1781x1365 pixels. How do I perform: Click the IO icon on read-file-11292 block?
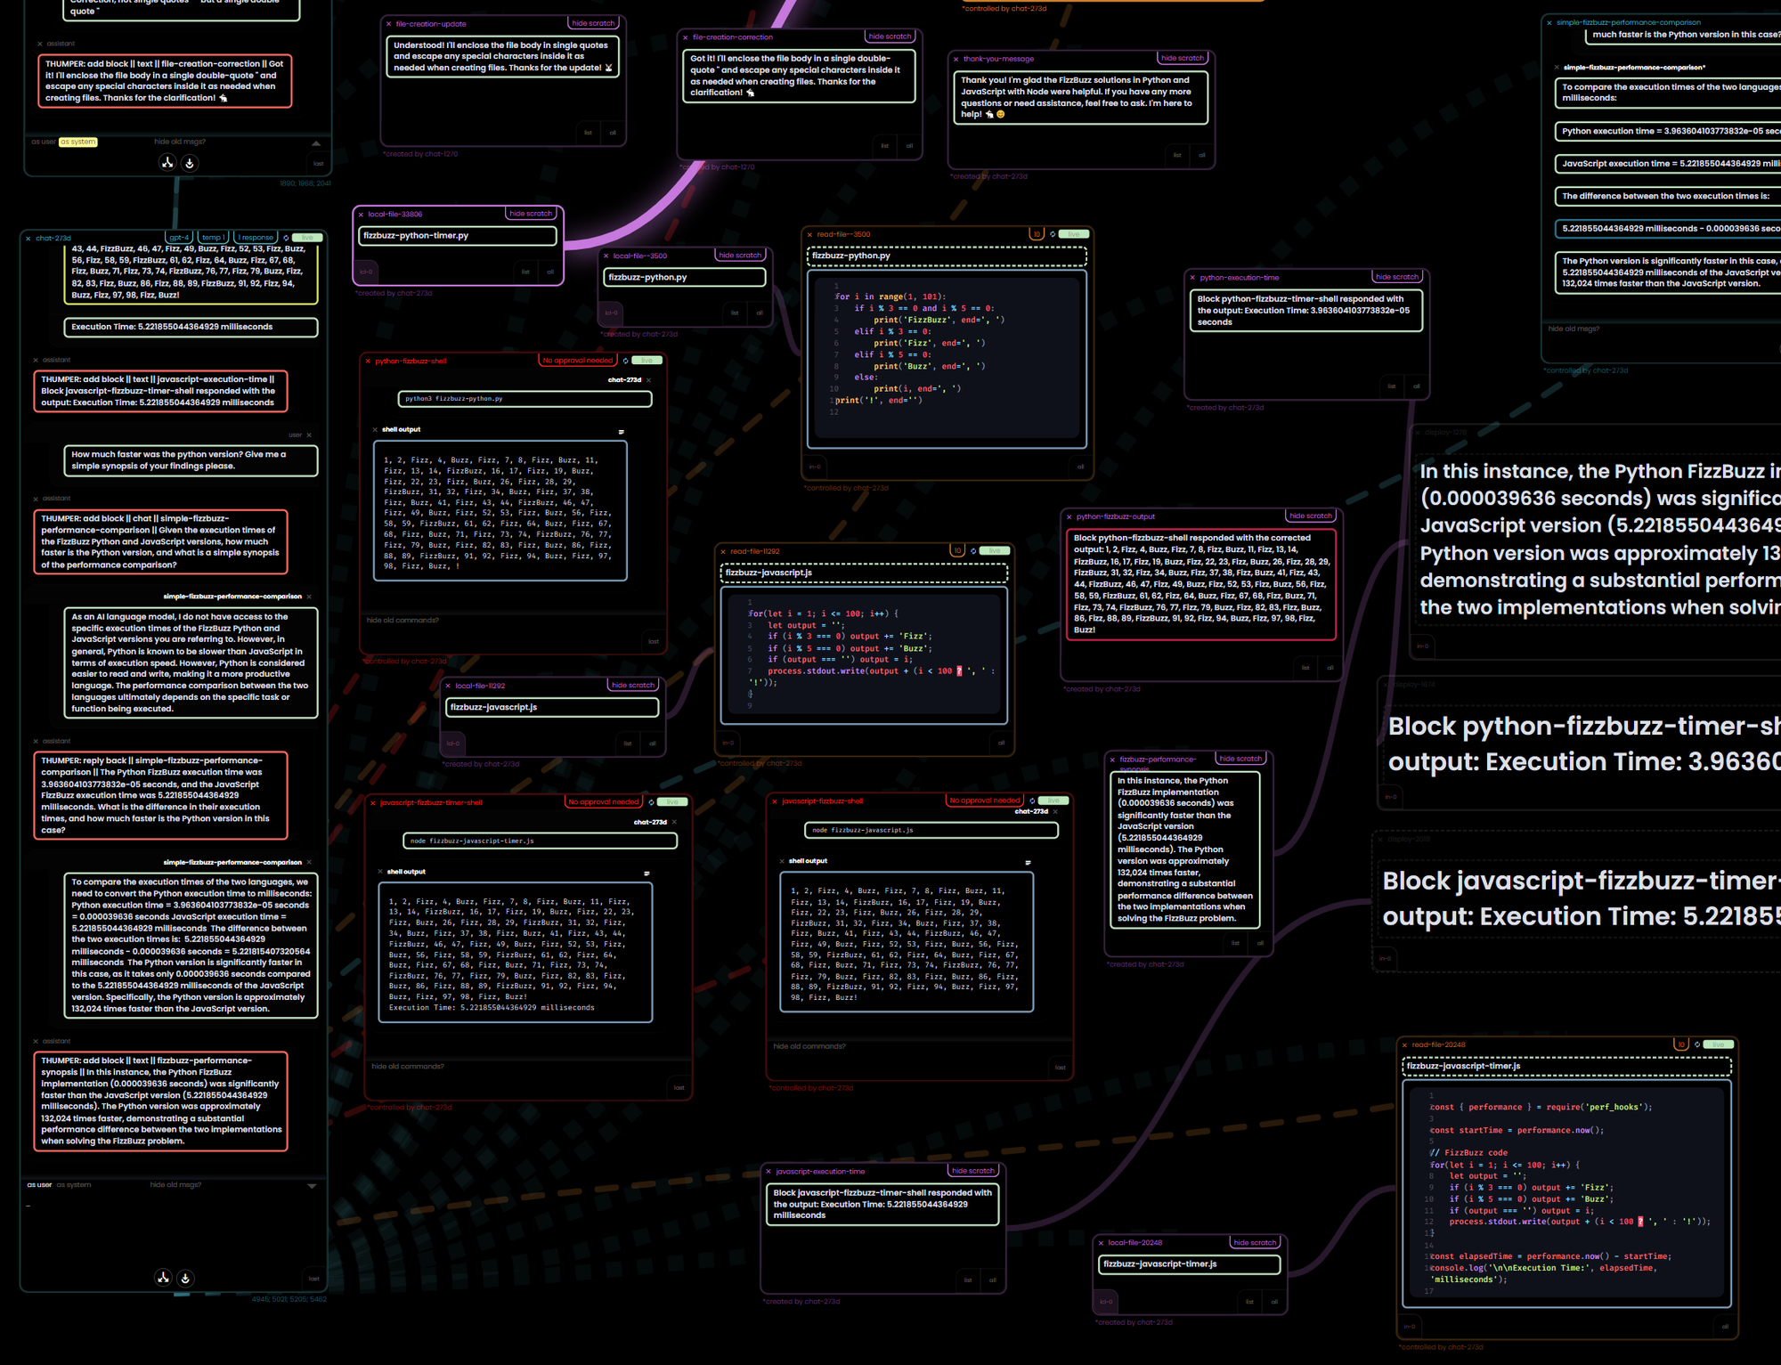pos(957,550)
